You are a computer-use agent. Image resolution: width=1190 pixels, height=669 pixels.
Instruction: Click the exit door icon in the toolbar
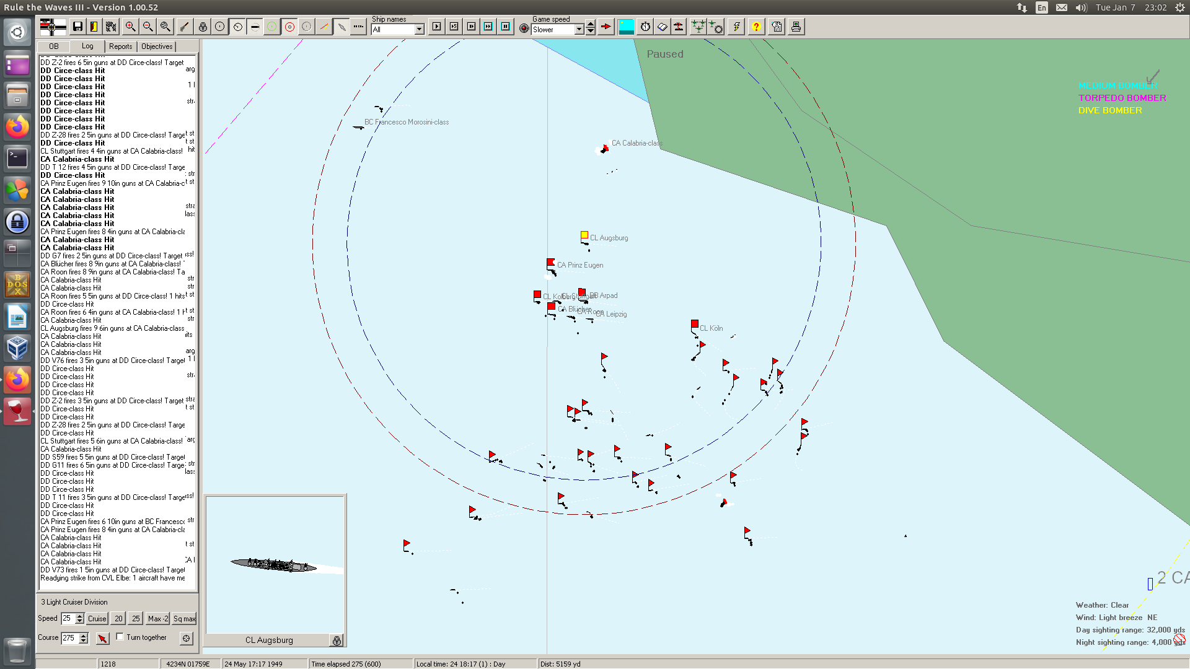(x=94, y=27)
